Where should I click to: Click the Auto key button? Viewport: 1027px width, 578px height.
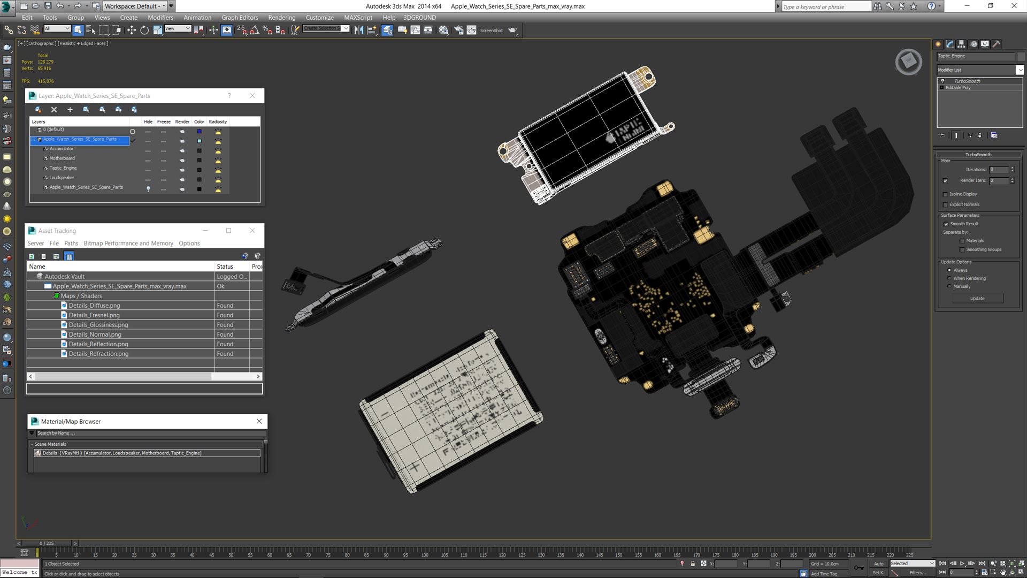click(879, 564)
